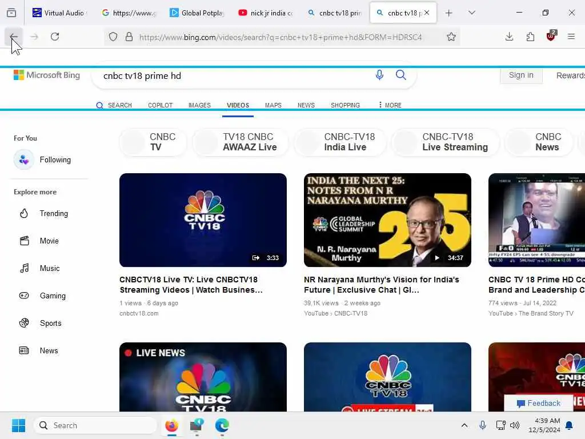Open the CNBC TV18 3:33 video thumbnail

coord(203,220)
